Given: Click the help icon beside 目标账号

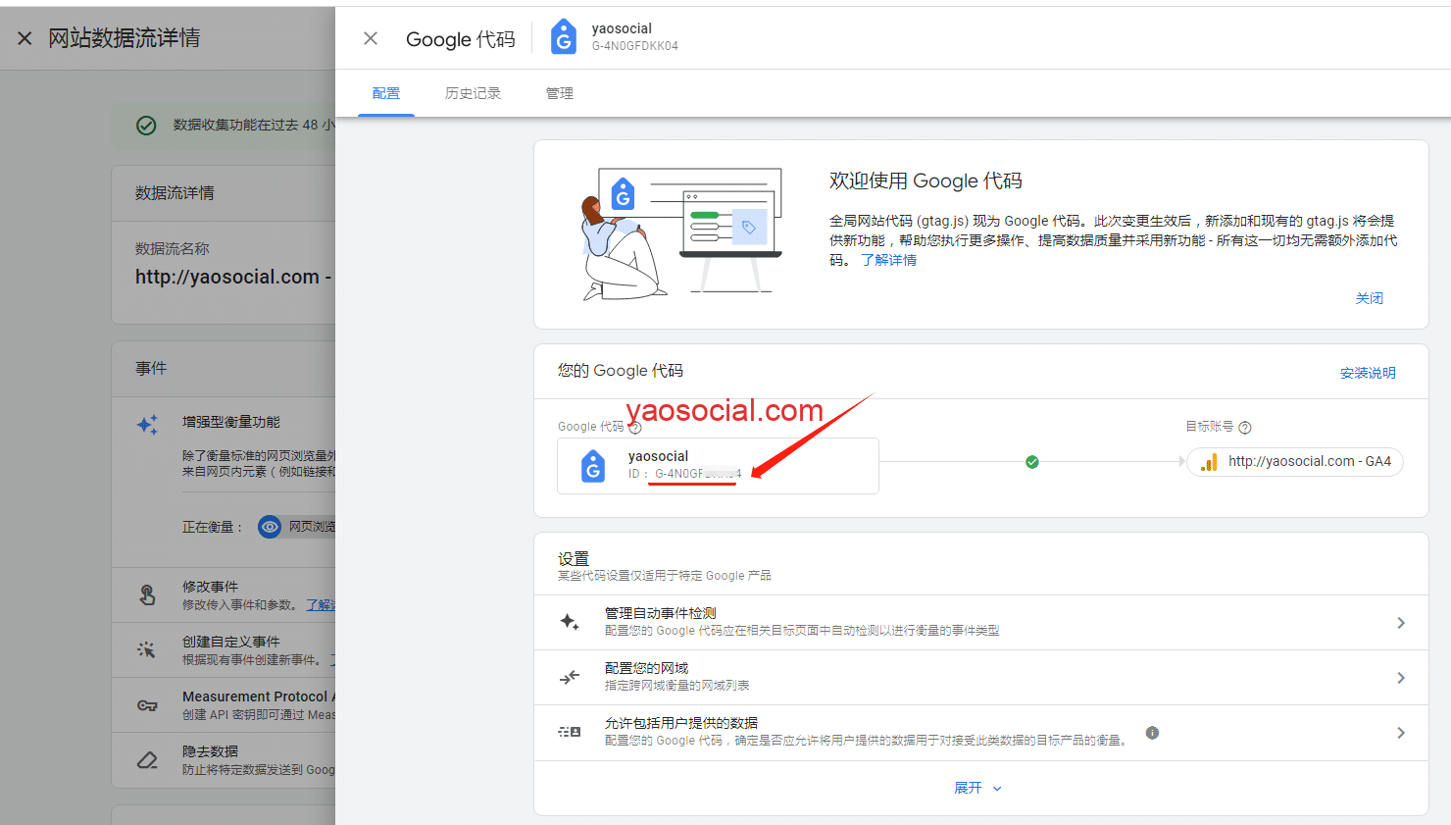Looking at the screenshot, I should click(x=1245, y=428).
